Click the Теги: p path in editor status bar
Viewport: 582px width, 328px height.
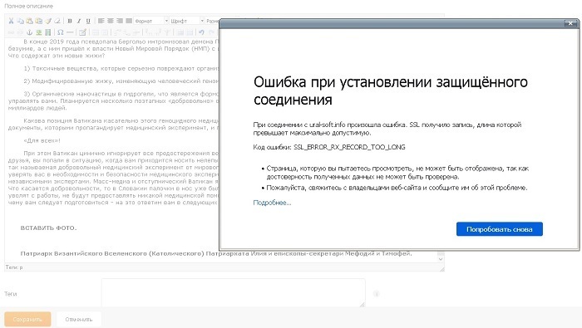(14, 267)
